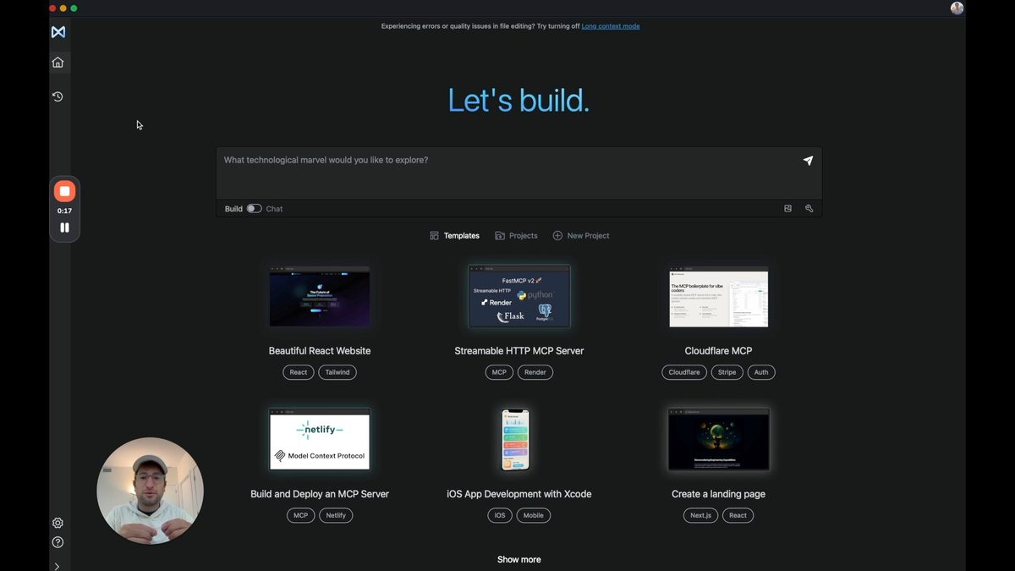Click the webcam presenter bubble

coord(151,491)
